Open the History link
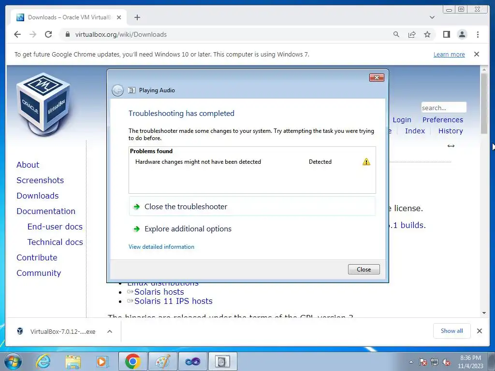This screenshot has height=371, width=495. tap(451, 131)
